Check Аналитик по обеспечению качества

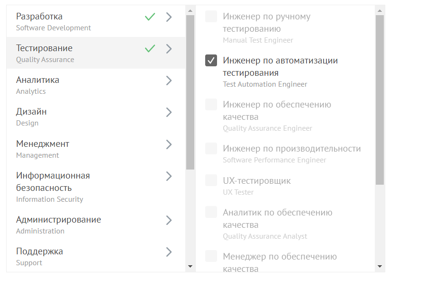(x=211, y=212)
